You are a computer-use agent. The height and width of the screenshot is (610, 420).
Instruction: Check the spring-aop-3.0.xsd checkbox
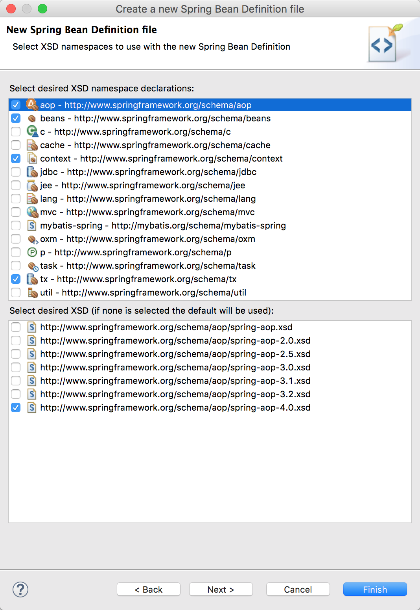[x=16, y=367]
